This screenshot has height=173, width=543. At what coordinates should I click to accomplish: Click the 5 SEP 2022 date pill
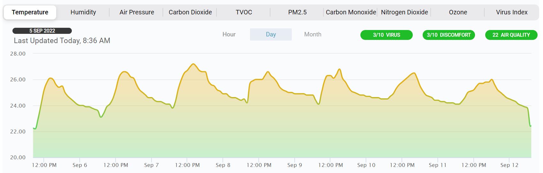point(42,31)
